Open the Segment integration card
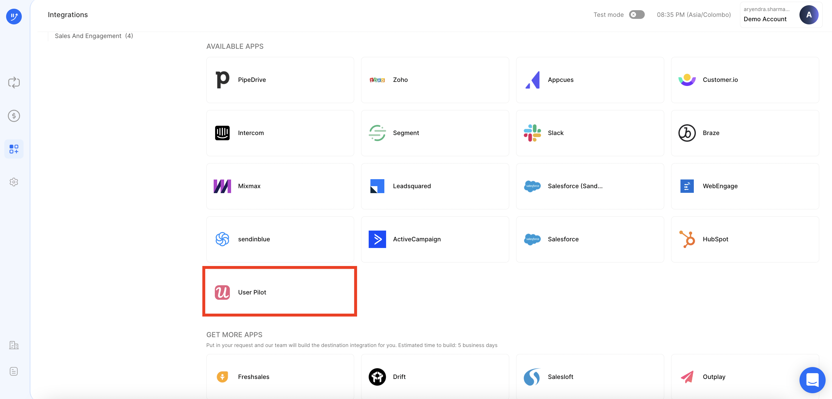 435,133
